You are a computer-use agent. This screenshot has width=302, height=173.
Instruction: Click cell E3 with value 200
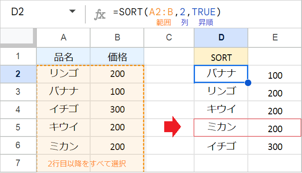click(x=275, y=92)
